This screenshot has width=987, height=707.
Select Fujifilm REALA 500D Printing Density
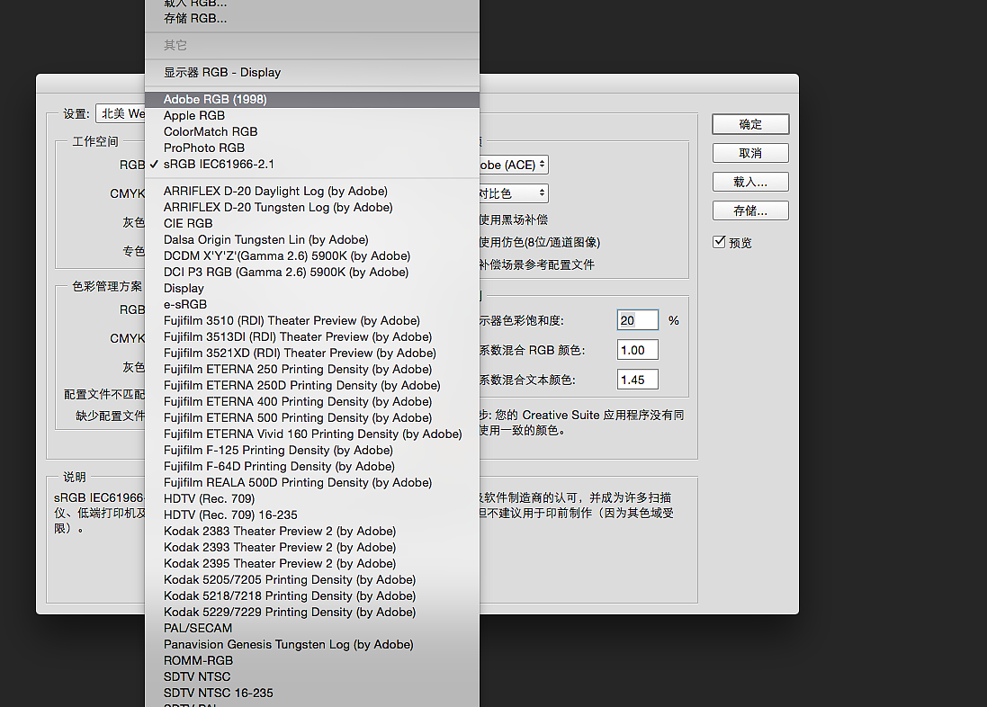coord(311,483)
